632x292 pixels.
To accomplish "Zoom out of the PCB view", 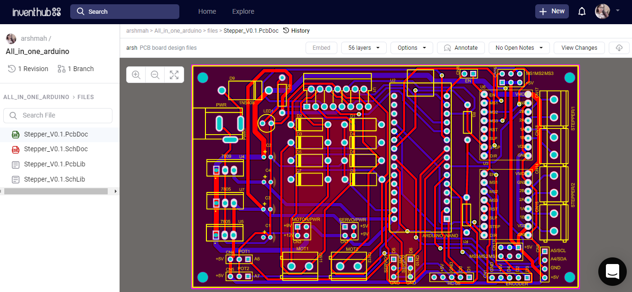I will pos(155,75).
